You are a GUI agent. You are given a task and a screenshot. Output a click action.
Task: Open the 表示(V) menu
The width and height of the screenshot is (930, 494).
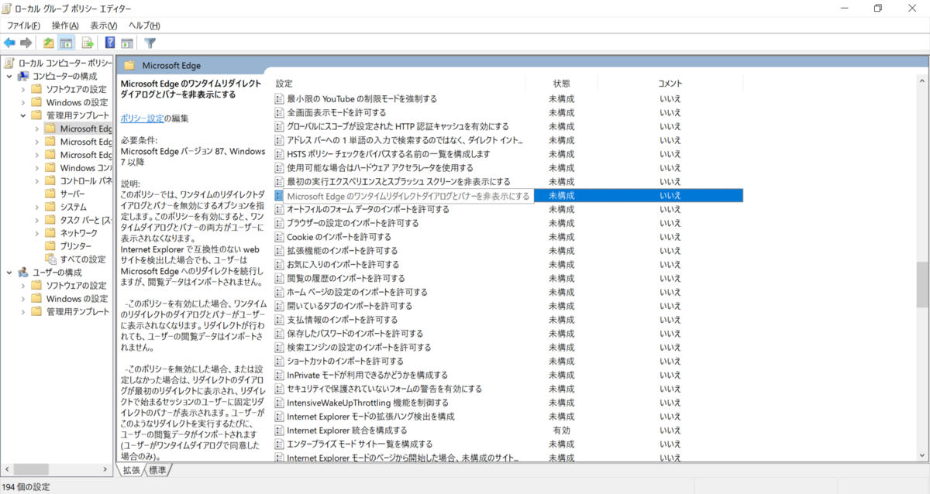pos(104,26)
